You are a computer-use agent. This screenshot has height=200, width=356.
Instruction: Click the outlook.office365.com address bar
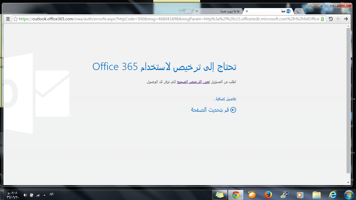click(x=169, y=19)
